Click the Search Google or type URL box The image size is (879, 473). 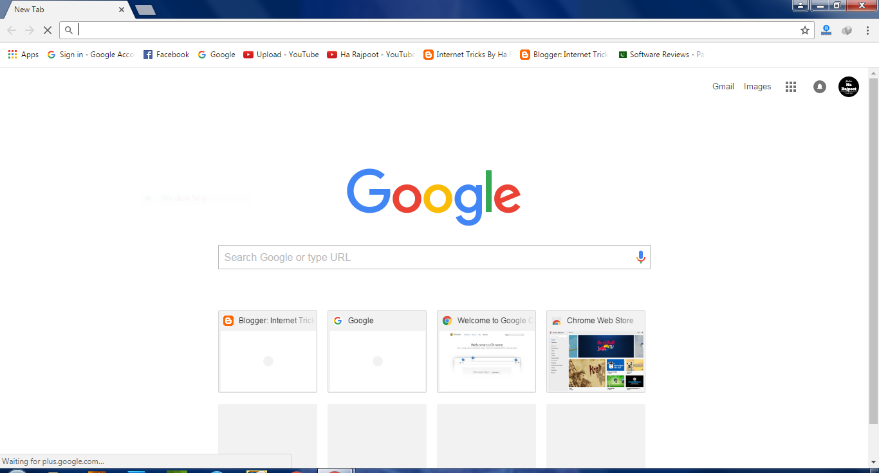point(434,257)
